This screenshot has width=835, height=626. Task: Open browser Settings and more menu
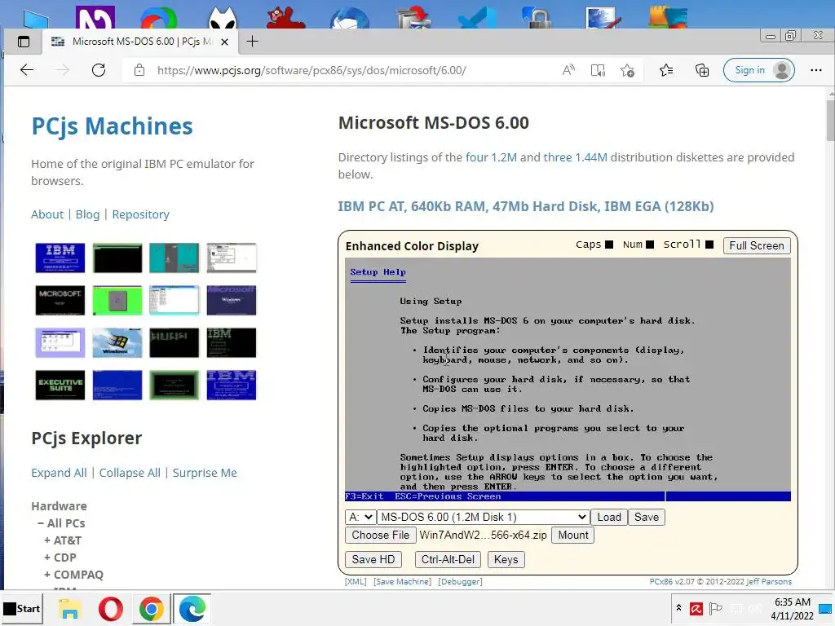815,70
